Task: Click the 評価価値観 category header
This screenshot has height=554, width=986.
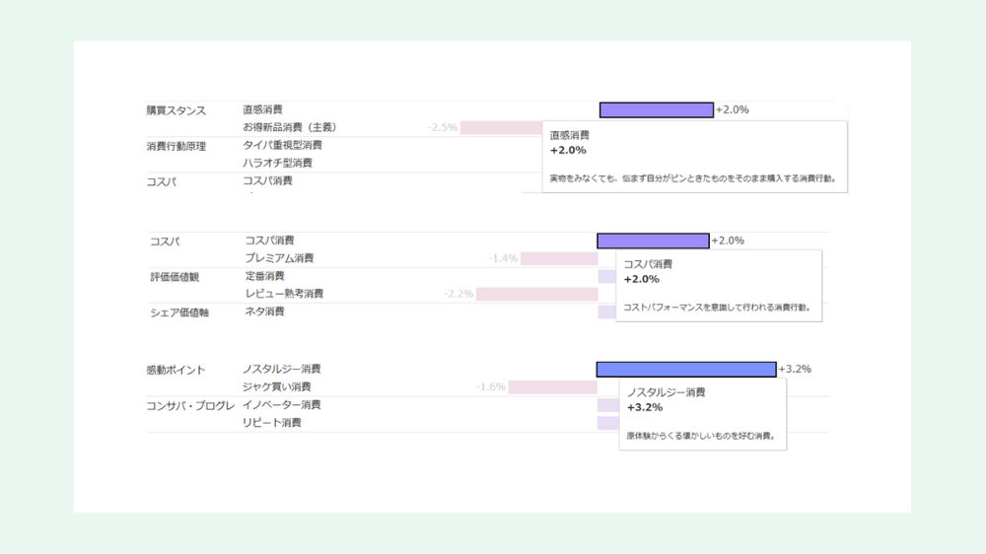Action: tap(175, 277)
